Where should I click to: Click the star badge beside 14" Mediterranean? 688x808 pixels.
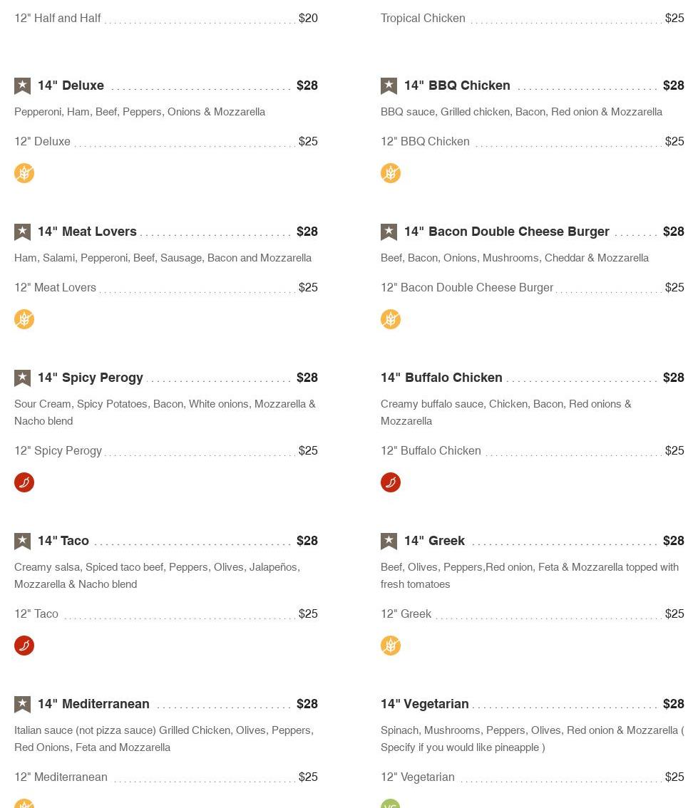coord(22,705)
